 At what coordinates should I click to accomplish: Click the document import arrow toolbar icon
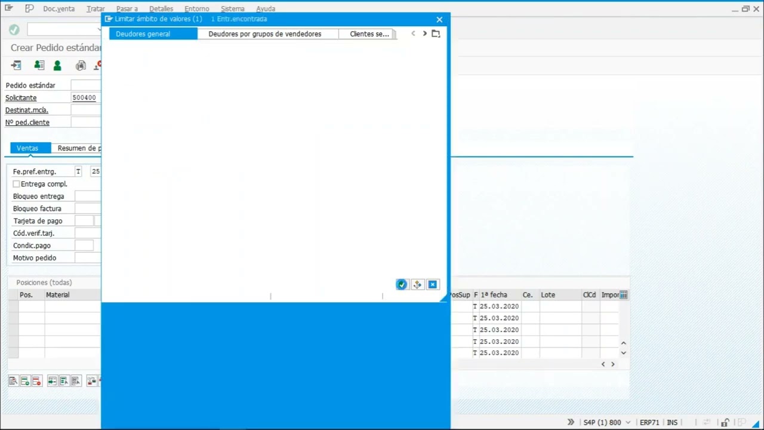(x=16, y=65)
